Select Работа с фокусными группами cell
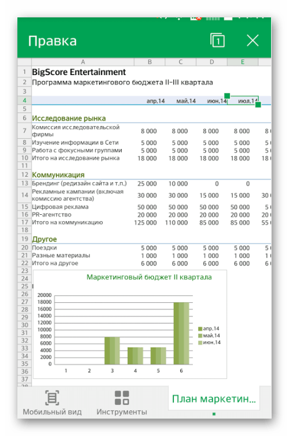Screen dimensions: 289x436 77,150
